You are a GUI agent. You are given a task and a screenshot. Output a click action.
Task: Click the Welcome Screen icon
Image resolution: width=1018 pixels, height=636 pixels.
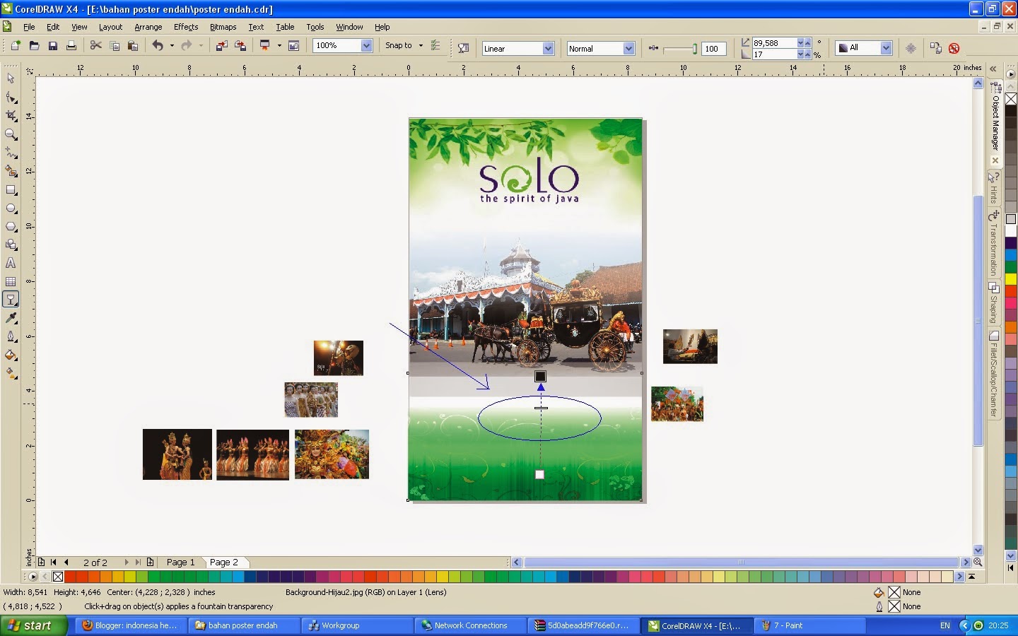pos(293,46)
